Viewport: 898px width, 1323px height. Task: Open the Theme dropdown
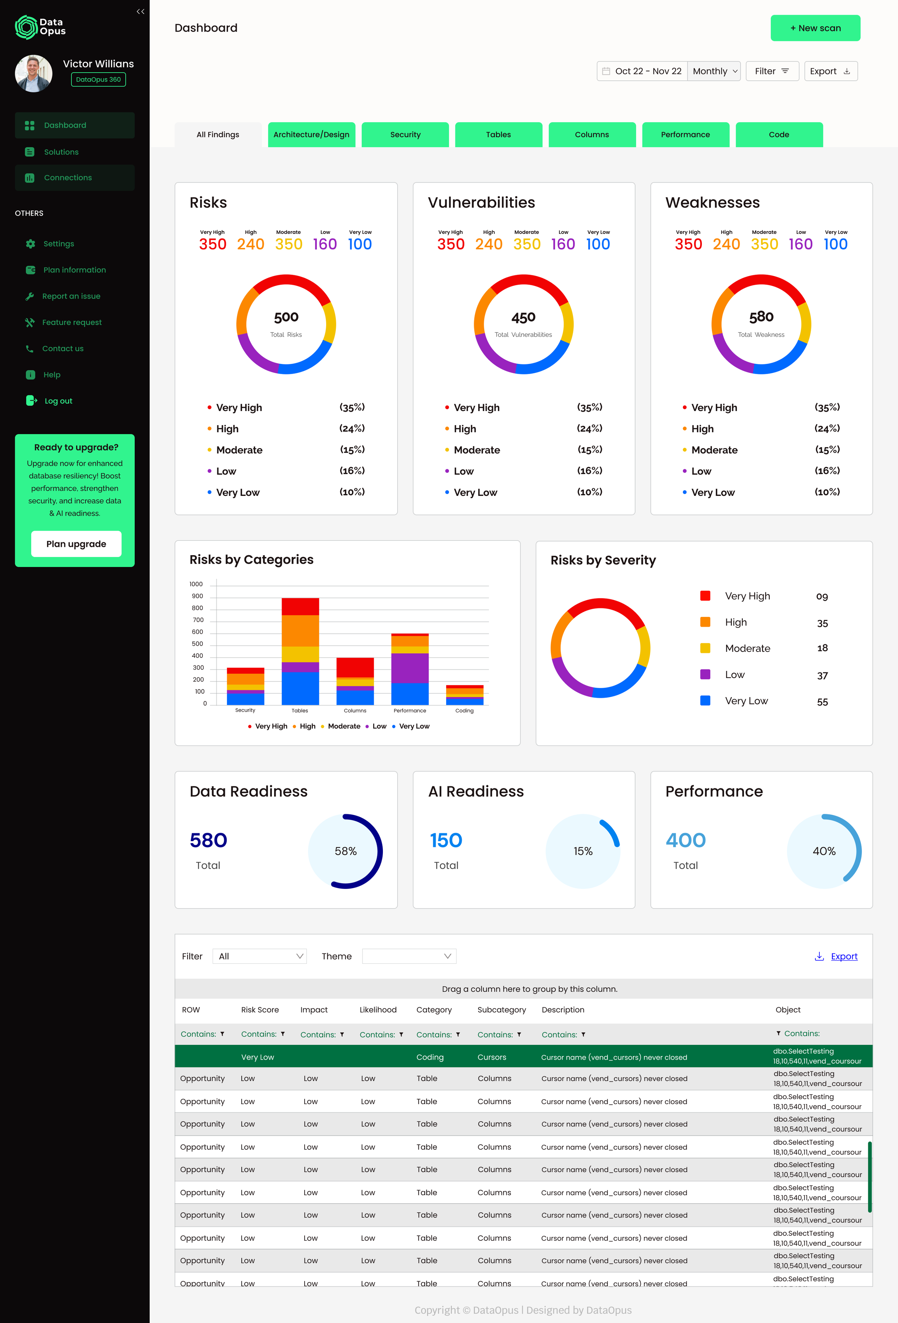click(409, 956)
